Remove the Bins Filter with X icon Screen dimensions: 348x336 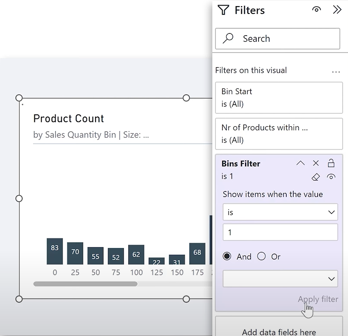tap(315, 163)
